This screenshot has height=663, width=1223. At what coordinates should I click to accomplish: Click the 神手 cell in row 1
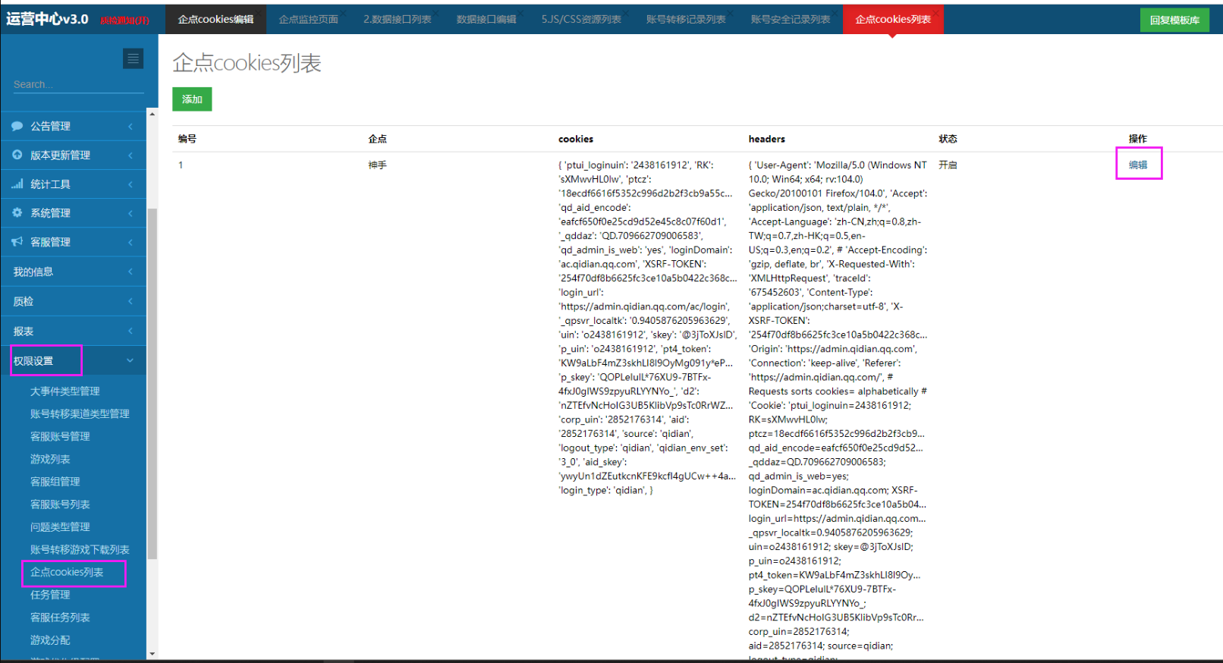pos(378,165)
